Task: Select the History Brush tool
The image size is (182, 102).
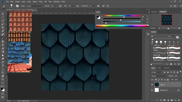Action: point(3,45)
